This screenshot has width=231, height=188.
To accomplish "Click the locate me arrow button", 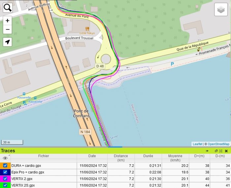I will 8,42.
